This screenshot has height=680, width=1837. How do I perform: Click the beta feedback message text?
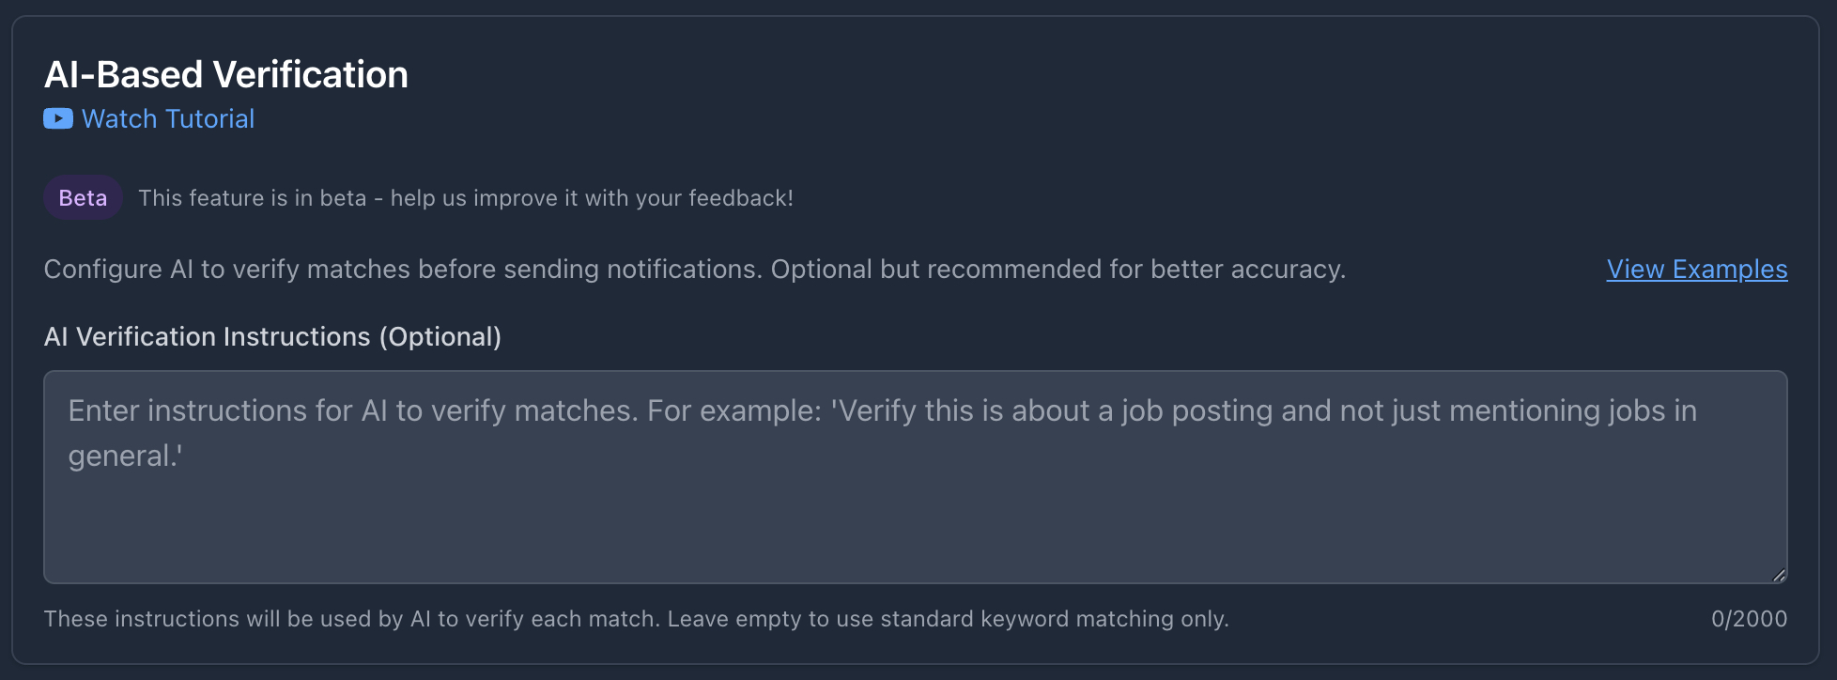(466, 198)
